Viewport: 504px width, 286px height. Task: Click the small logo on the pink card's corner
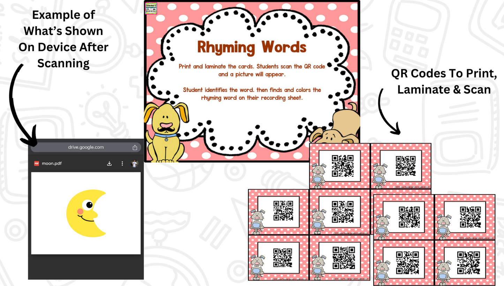(151, 8)
